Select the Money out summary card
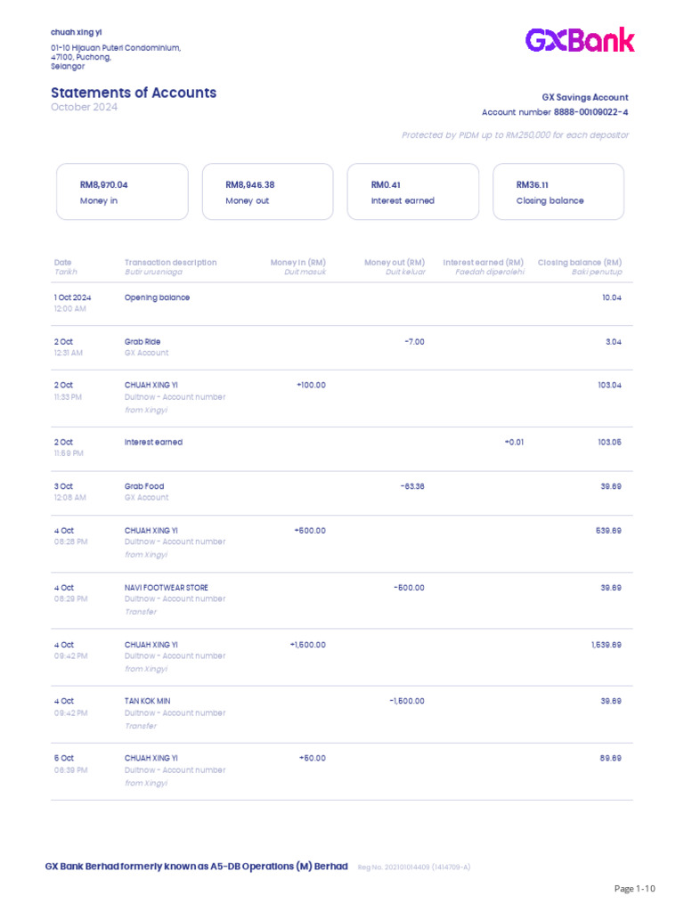 click(267, 191)
